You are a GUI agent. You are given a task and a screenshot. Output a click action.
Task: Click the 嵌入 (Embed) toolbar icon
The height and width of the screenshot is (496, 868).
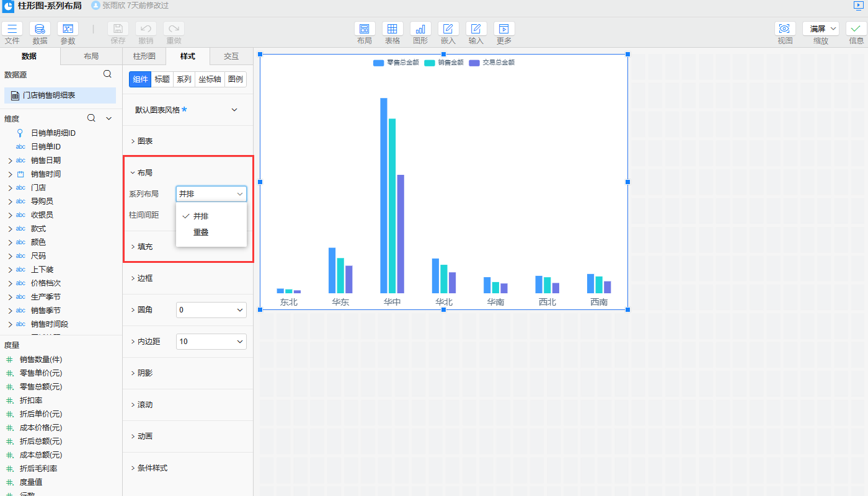[x=448, y=29]
